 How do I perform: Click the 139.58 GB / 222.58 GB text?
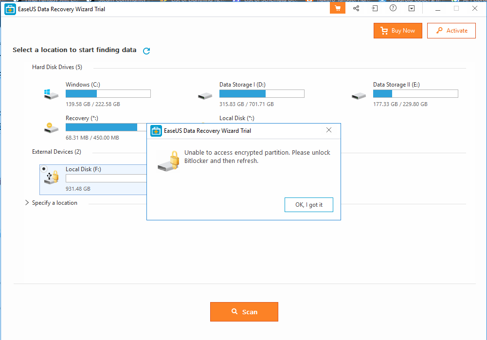point(93,104)
